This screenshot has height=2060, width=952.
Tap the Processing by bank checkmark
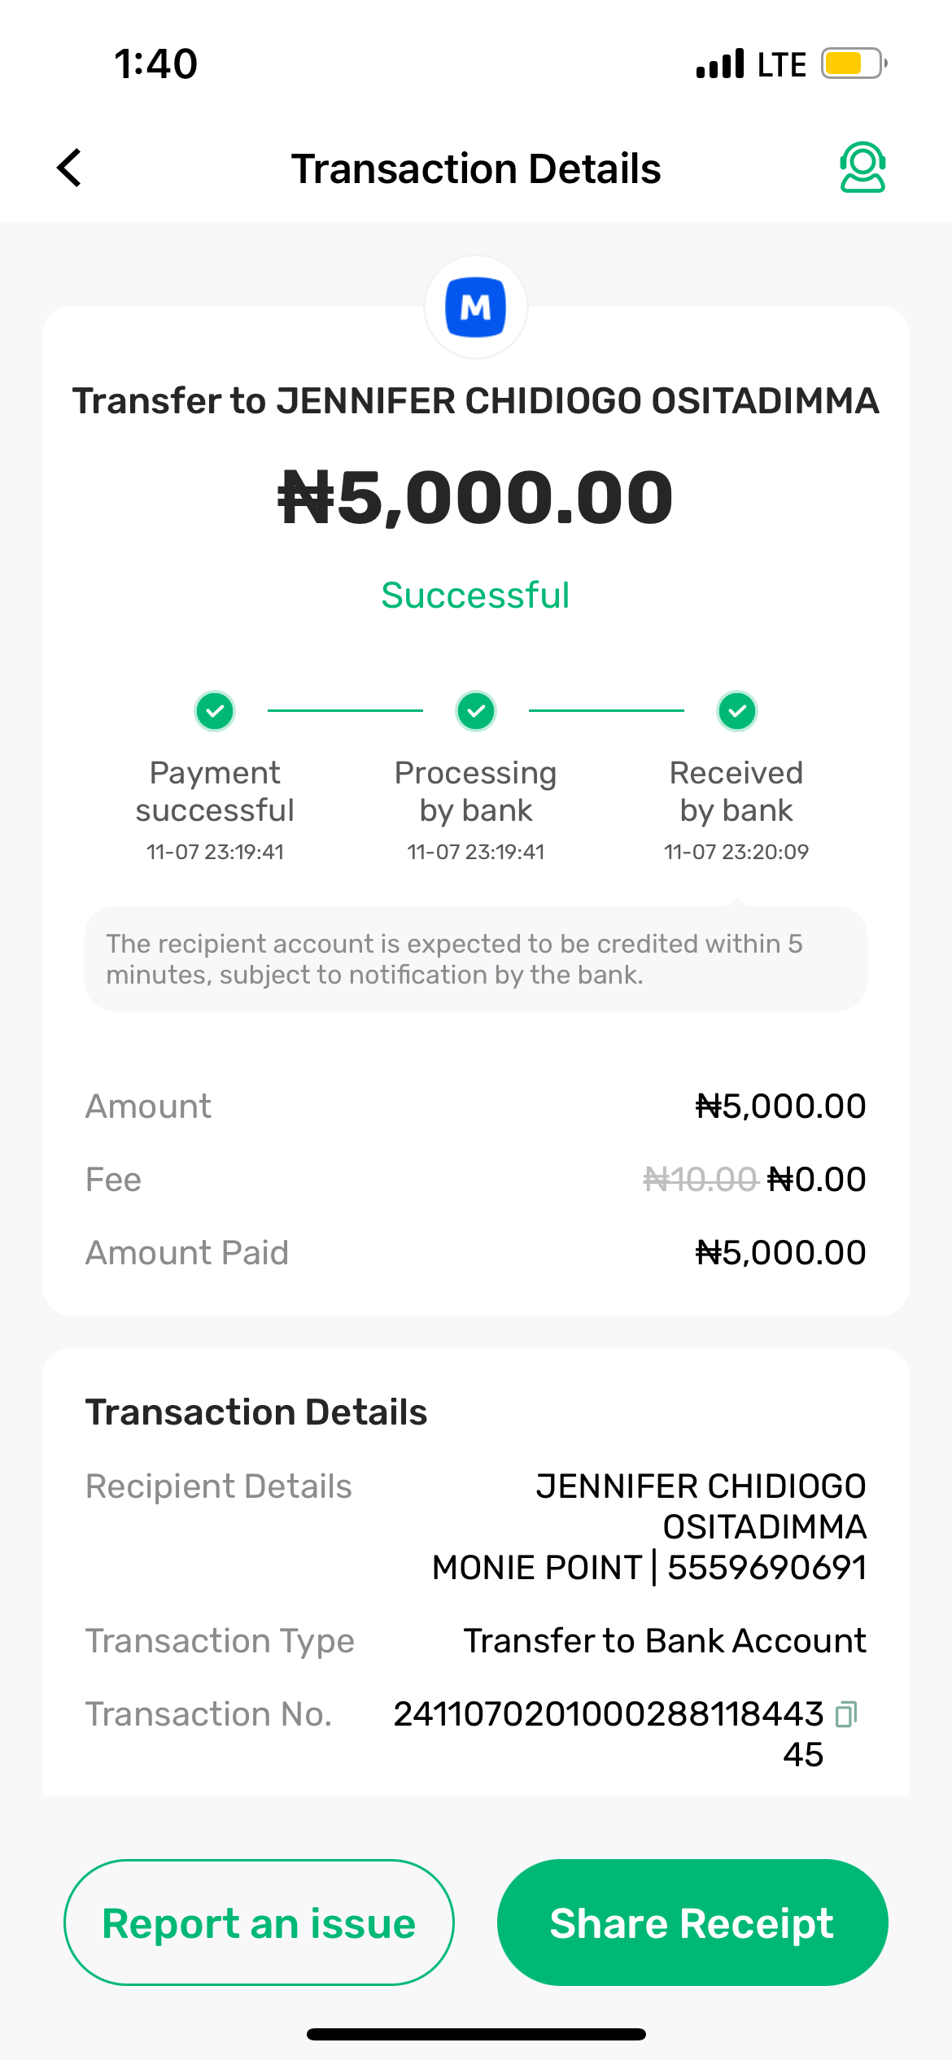click(x=476, y=711)
